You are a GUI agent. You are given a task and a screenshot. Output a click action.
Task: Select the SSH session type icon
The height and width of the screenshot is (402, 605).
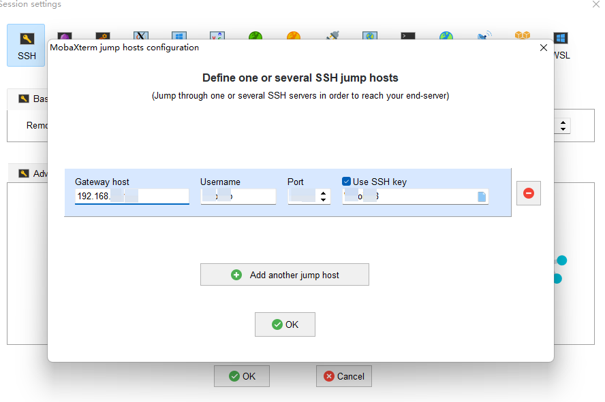tap(26, 46)
